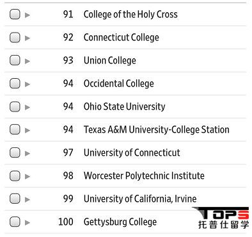Tick the Connecticut College checkbox
Screen dimensions: 252x237
[15, 37]
